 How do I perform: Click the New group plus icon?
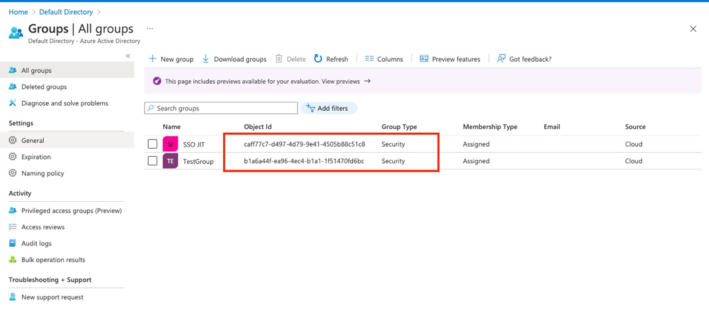point(153,59)
